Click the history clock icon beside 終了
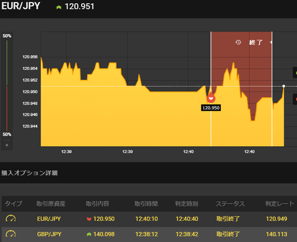This screenshot has height=242, width=297. tap(238, 42)
